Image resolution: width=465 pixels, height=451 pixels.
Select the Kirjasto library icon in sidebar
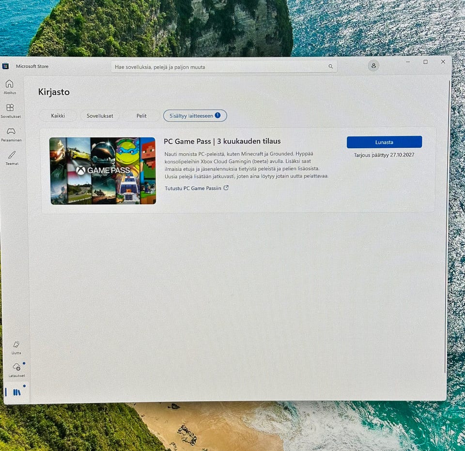[17, 392]
